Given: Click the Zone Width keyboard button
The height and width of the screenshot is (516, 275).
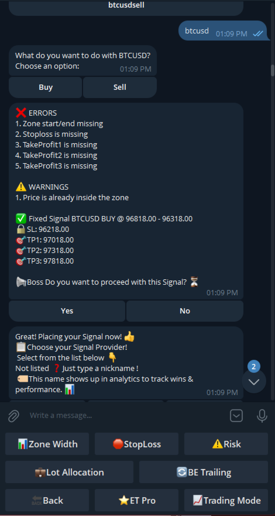Looking at the screenshot, I should pos(47,444).
